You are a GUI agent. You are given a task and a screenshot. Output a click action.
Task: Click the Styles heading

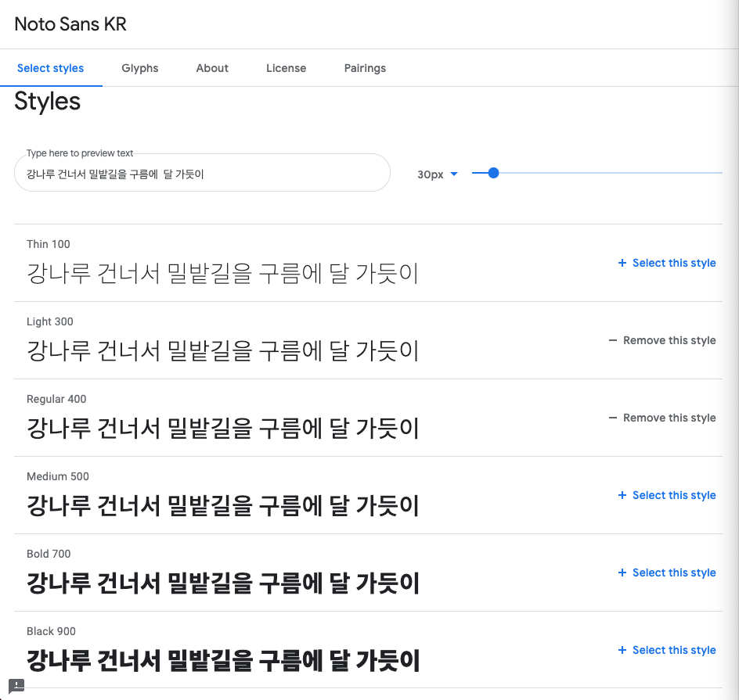tap(47, 101)
